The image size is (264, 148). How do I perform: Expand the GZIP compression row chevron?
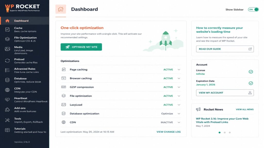[179, 87]
